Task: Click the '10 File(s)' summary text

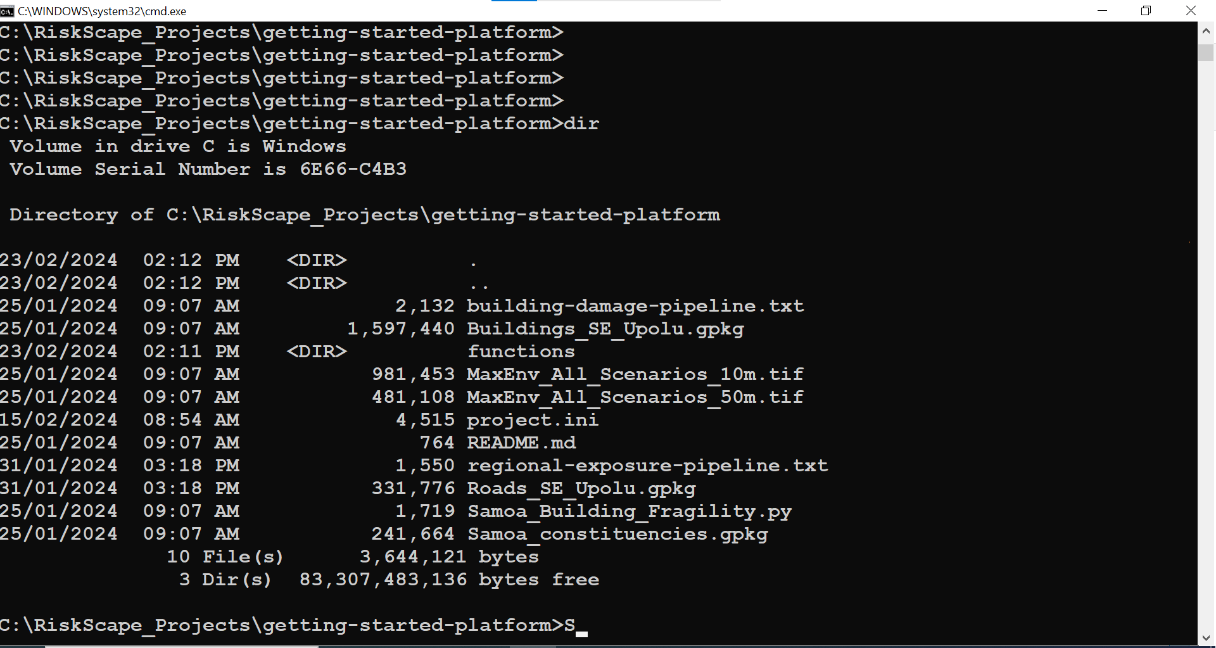Action: click(x=225, y=557)
